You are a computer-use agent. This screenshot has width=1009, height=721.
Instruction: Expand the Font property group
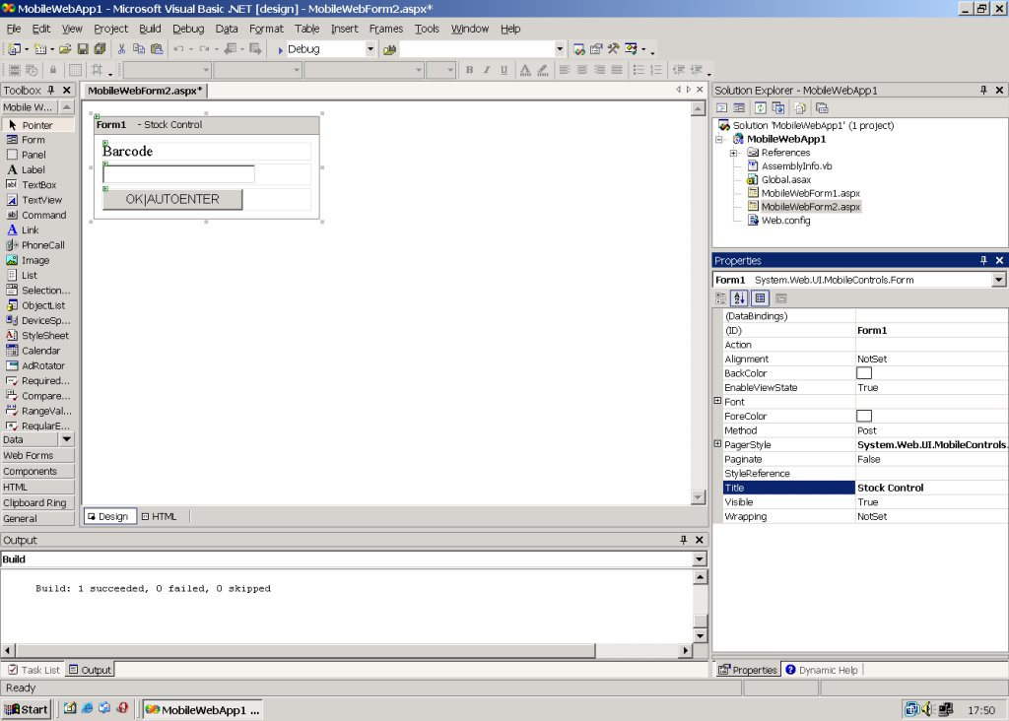click(x=717, y=401)
